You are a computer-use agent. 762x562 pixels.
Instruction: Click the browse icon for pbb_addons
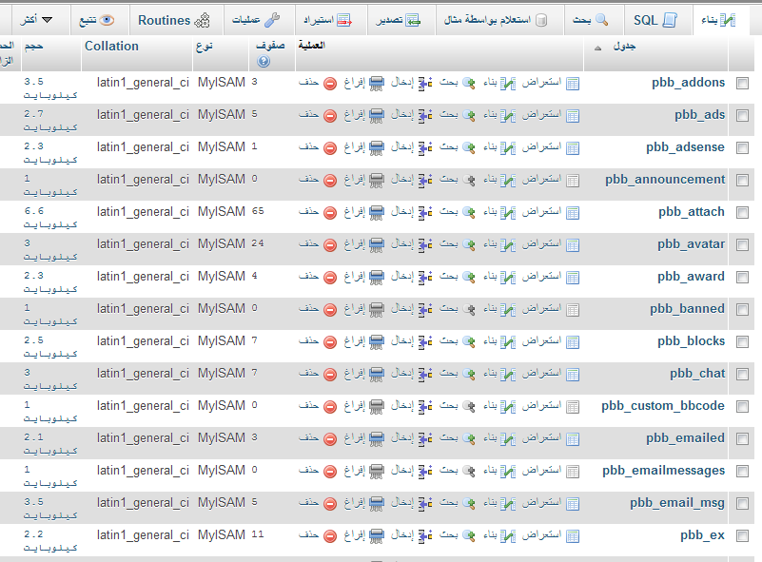tap(573, 84)
